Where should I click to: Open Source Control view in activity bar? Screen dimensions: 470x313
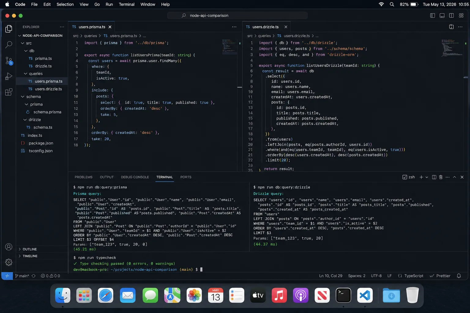[9, 61]
